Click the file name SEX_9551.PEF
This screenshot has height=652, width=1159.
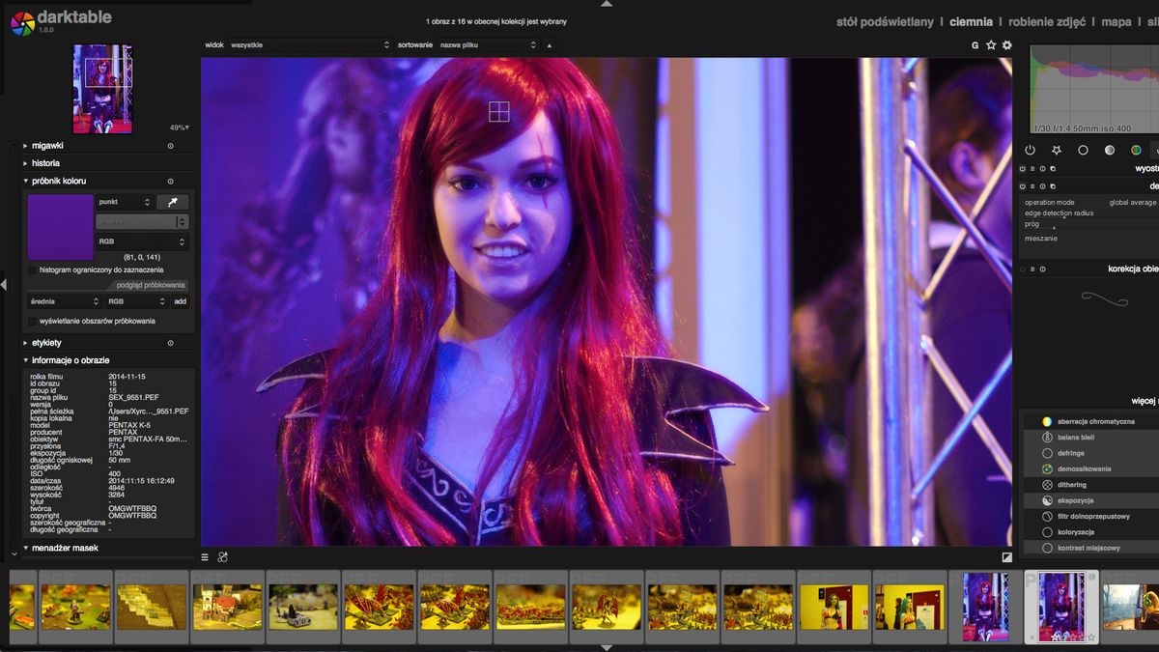pyautogui.click(x=135, y=397)
